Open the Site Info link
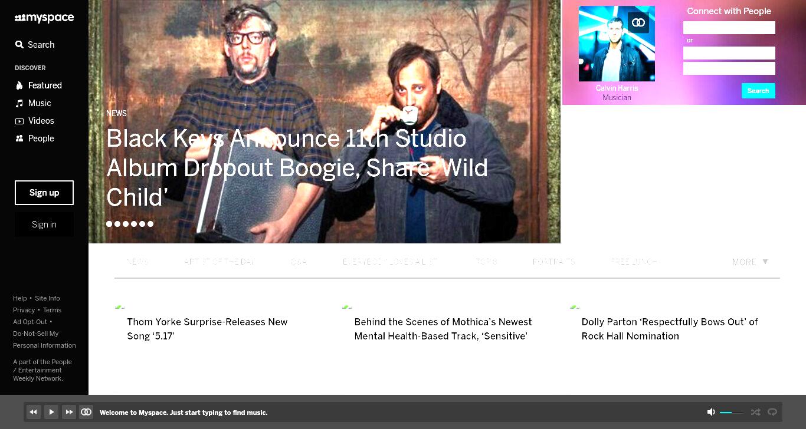The width and height of the screenshot is (806, 429). coord(47,298)
